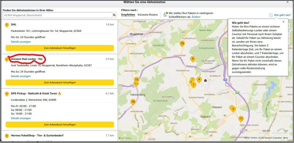Viewport: 294px width, 143px height.
Task: Click the Aral Tankstelle, Linde 19 address
Action: [x=51, y=65]
